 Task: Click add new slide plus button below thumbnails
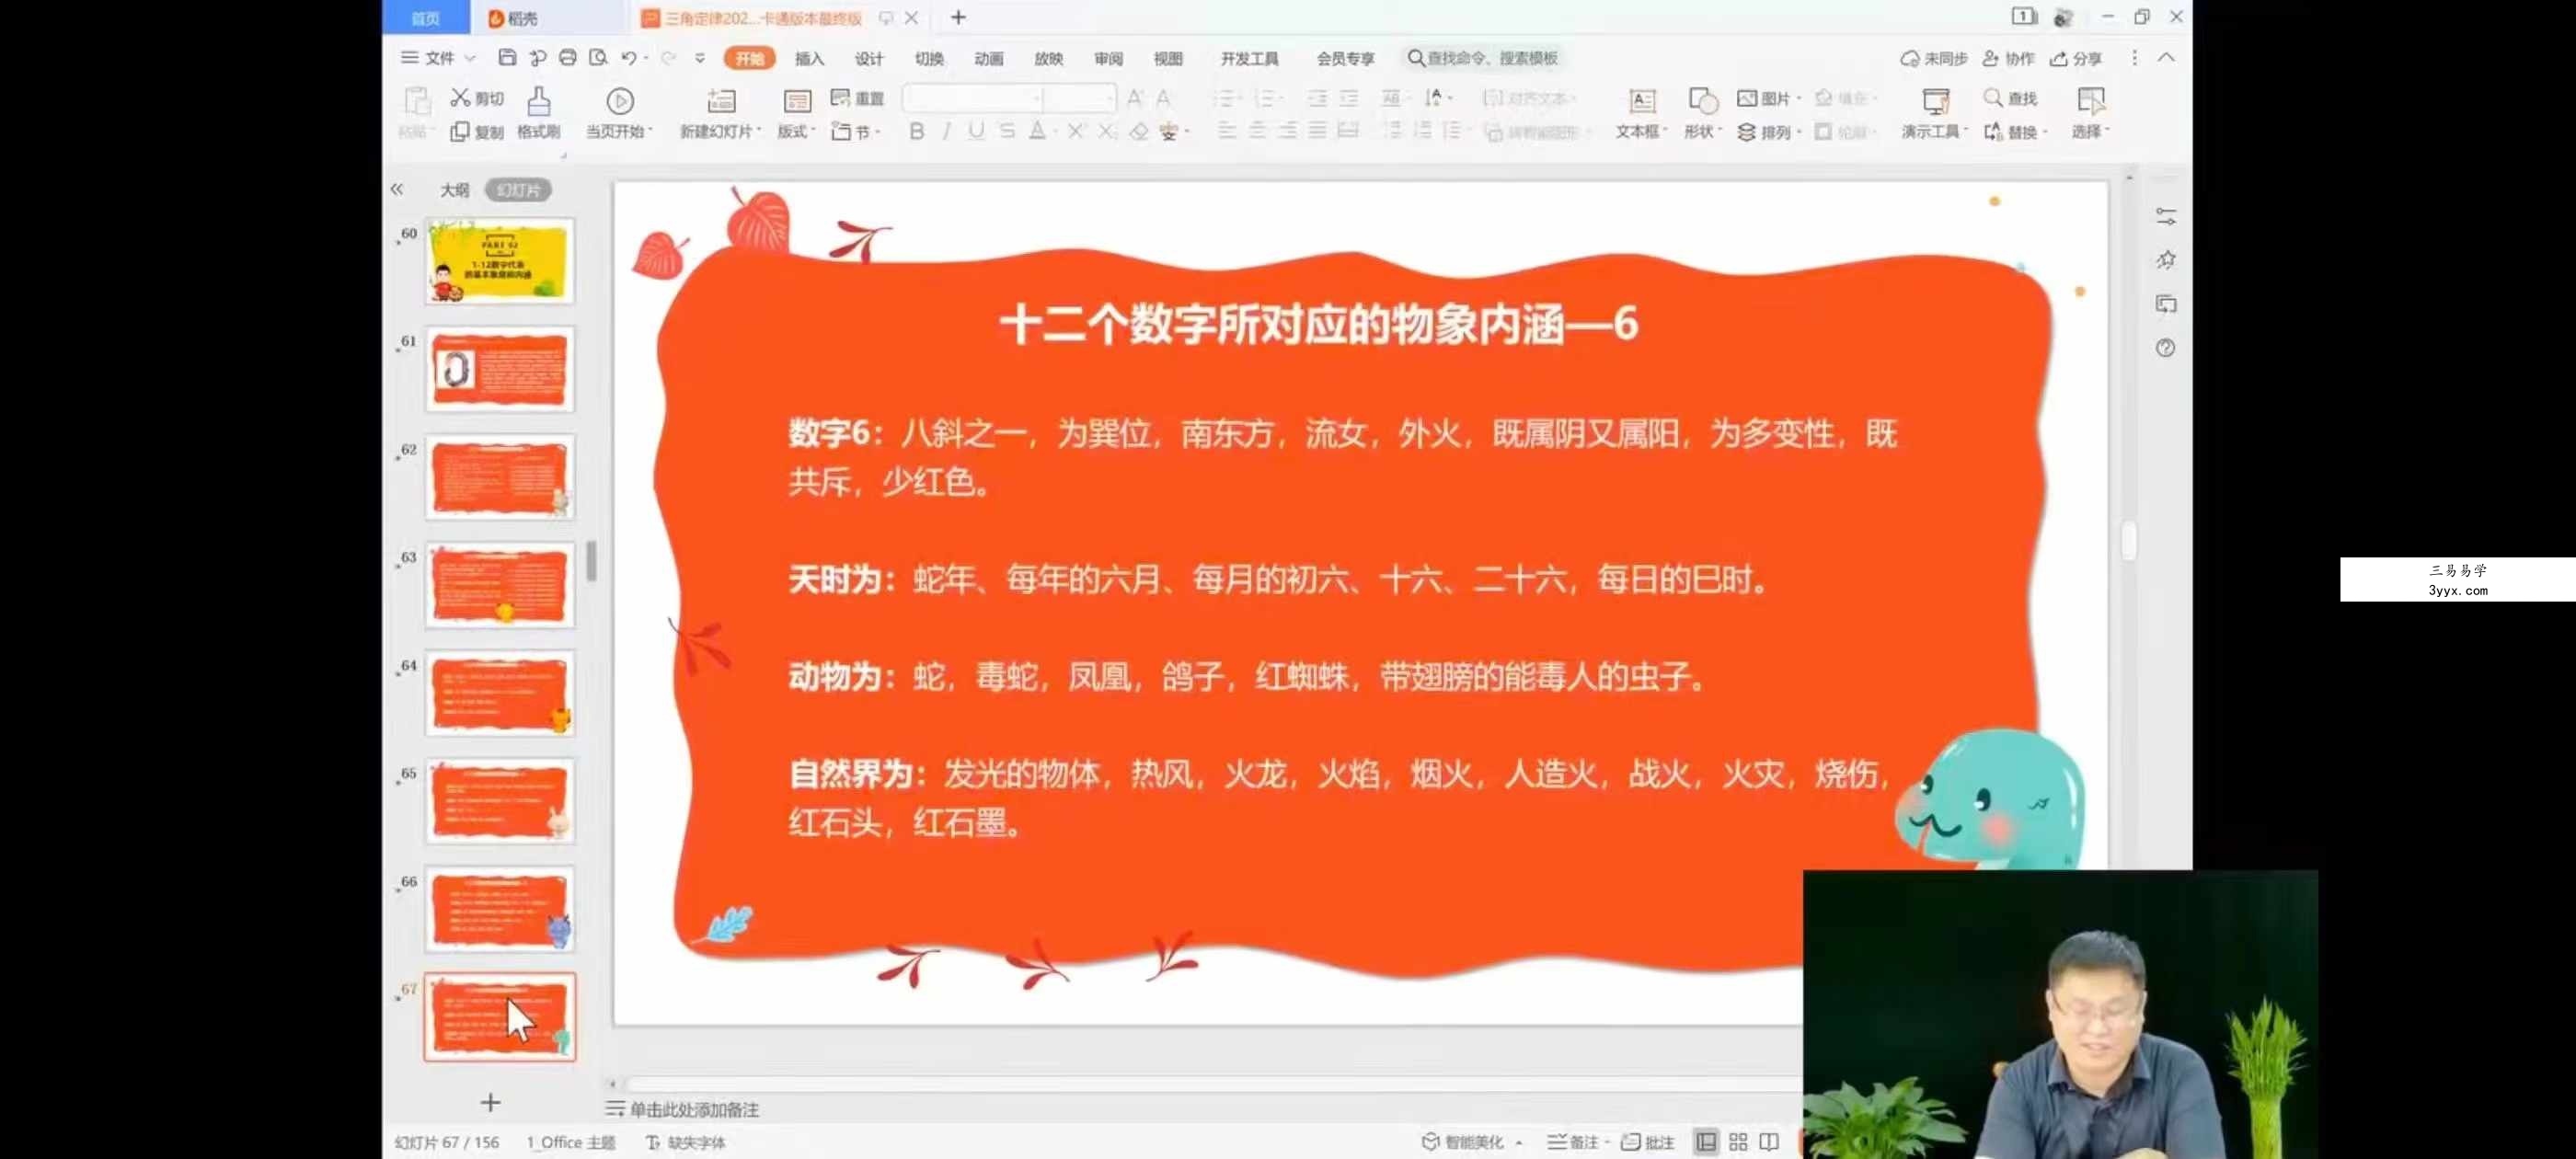[490, 1102]
